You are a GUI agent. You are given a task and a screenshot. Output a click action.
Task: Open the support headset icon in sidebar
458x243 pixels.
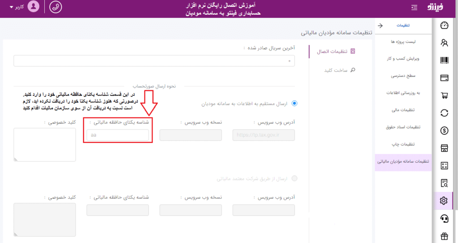pyautogui.click(x=444, y=218)
